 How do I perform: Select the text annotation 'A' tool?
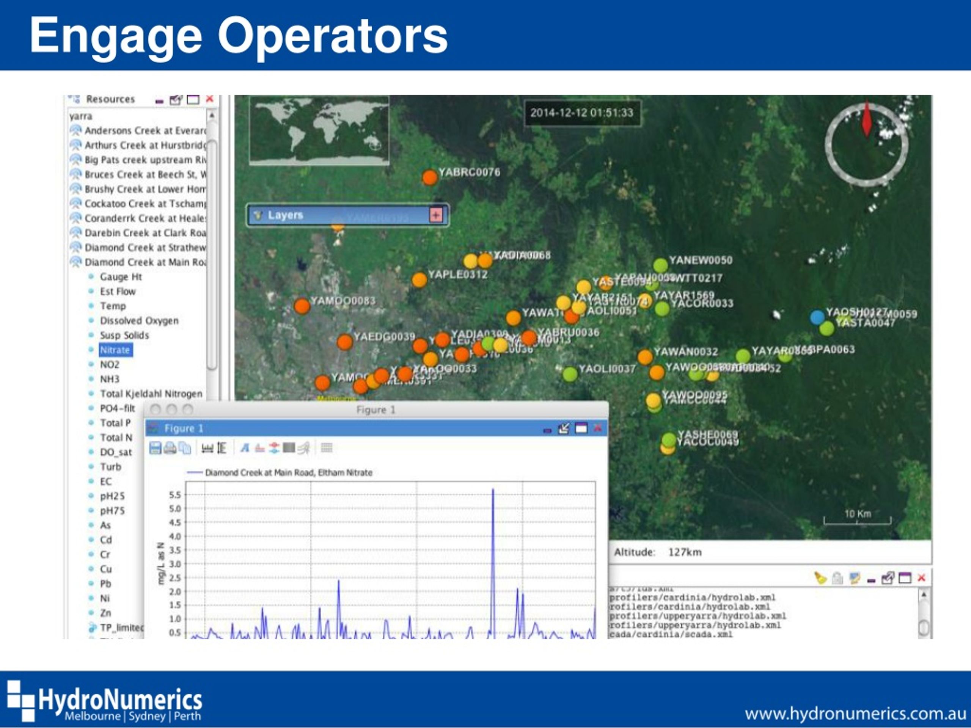pyautogui.click(x=245, y=447)
